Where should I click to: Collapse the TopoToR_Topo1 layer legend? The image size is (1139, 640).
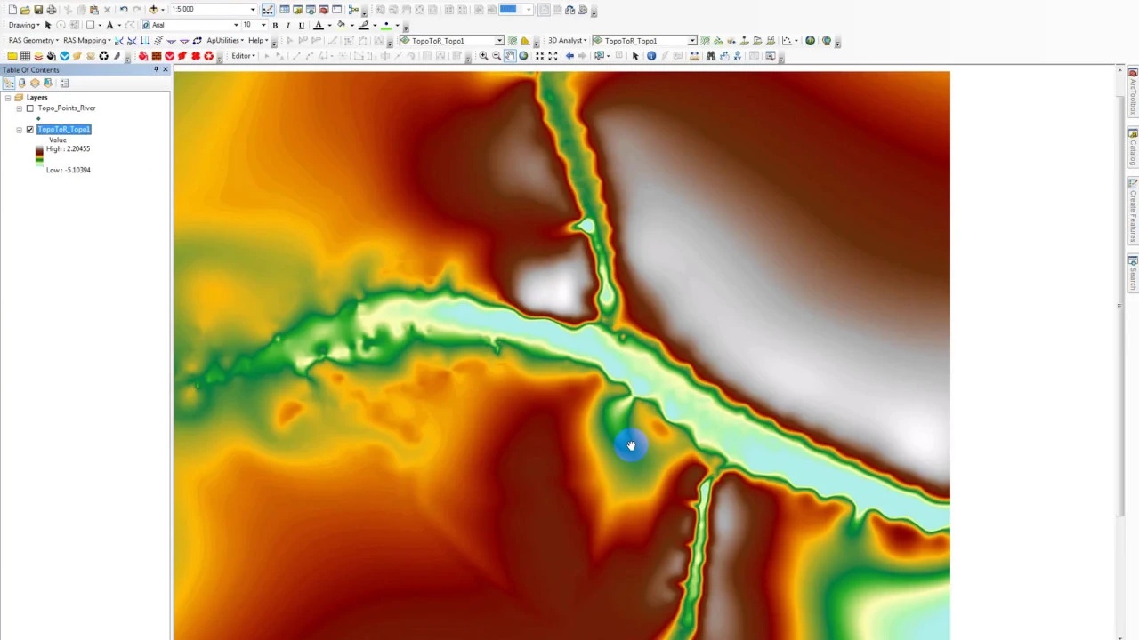tap(19, 130)
